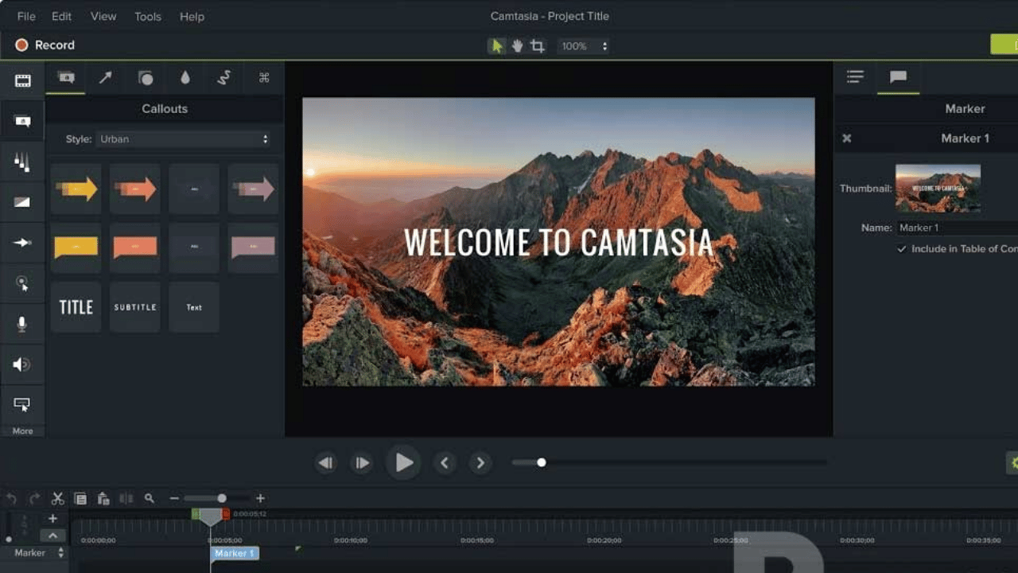1018x573 pixels.
Task: Click the scissors cut icon on timeline
Action: tap(57, 499)
